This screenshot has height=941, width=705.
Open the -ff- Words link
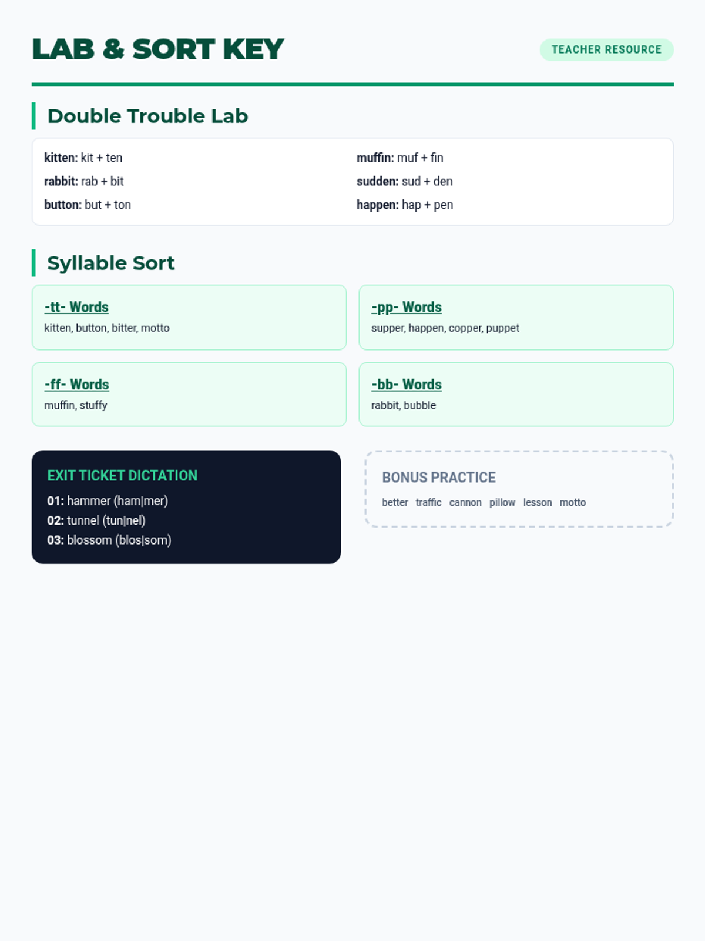(x=77, y=384)
